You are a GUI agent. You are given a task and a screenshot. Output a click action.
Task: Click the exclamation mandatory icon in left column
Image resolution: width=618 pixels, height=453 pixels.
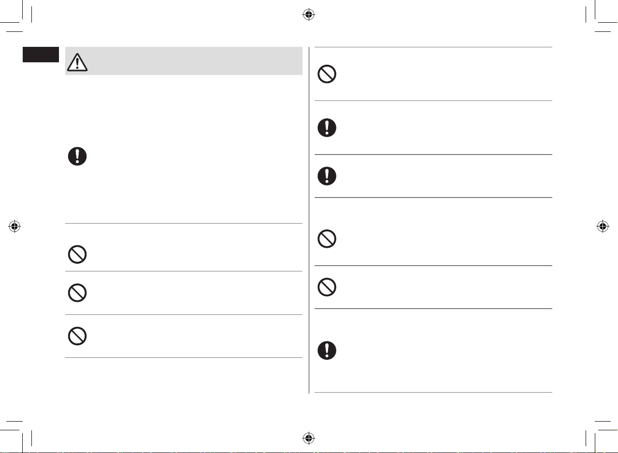click(x=77, y=157)
